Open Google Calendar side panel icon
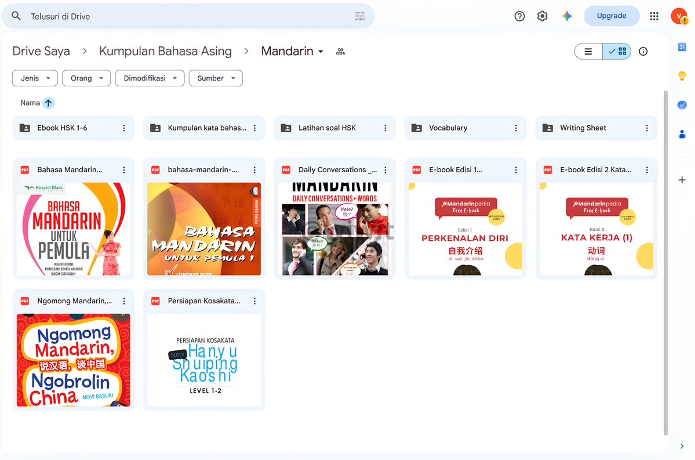 click(x=682, y=46)
